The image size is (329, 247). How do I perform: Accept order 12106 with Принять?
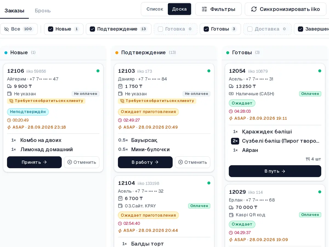[34, 162]
